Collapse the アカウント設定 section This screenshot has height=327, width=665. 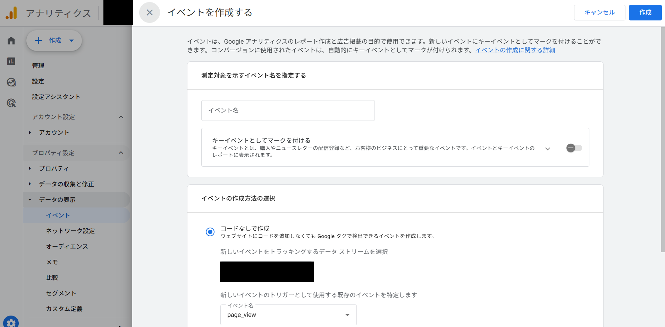[121, 117]
